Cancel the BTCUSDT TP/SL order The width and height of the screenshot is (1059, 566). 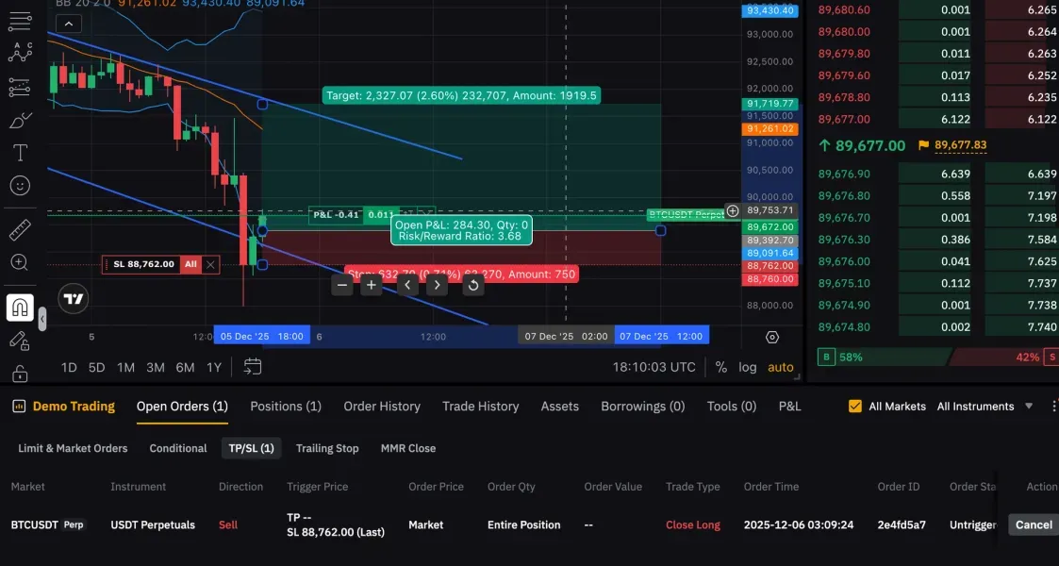coord(1034,524)
